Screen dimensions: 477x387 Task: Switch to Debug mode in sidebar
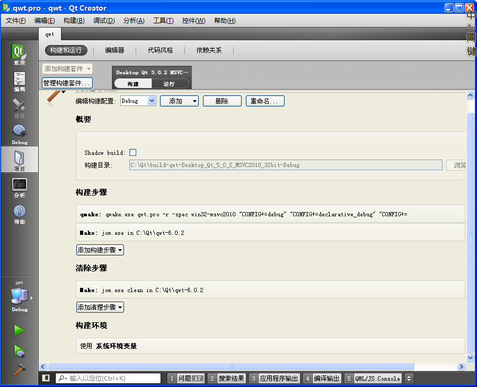(20, 134)
